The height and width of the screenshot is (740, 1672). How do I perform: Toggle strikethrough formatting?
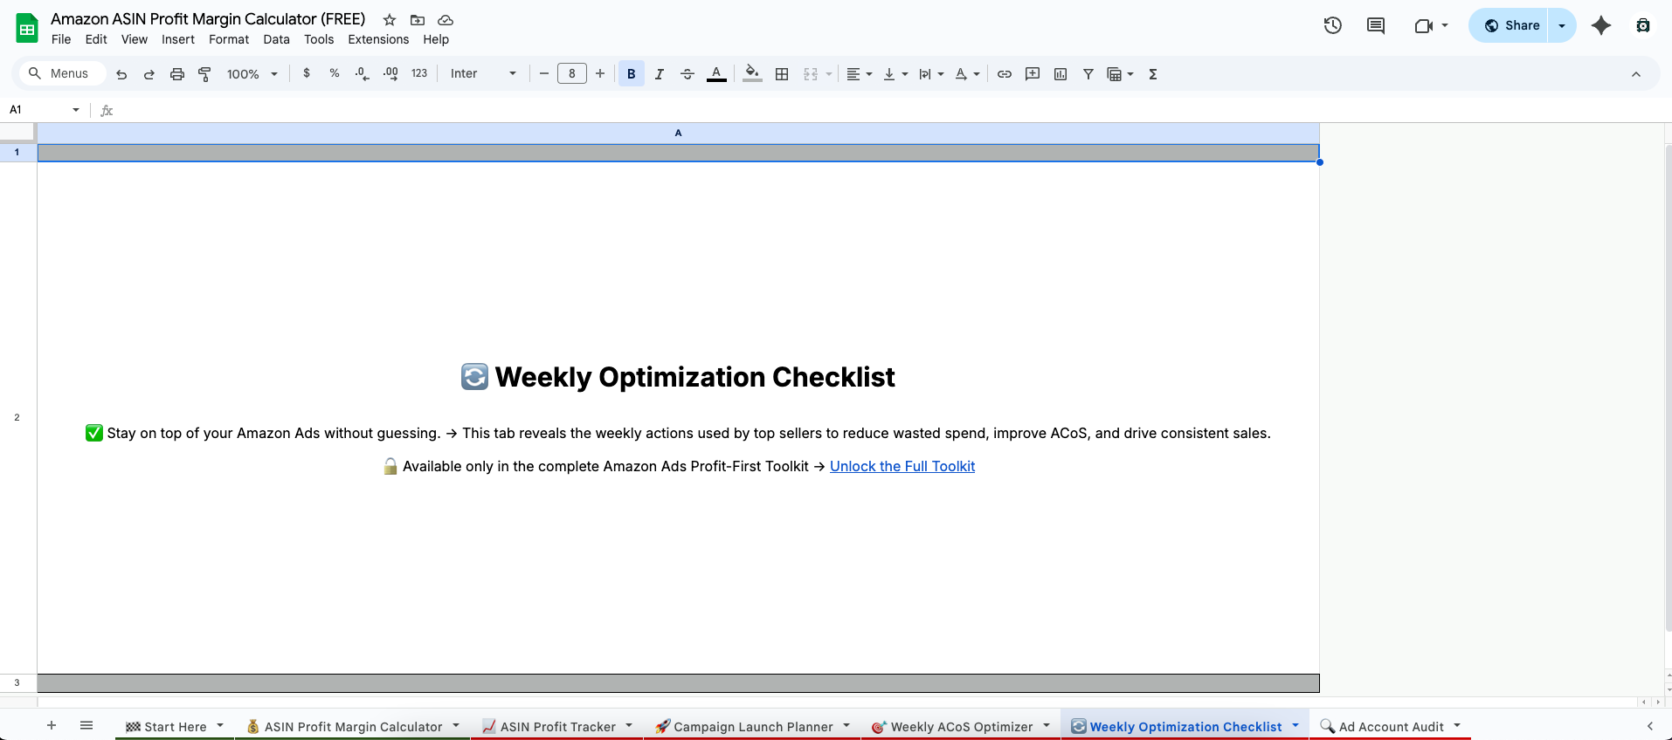point(687,74)
